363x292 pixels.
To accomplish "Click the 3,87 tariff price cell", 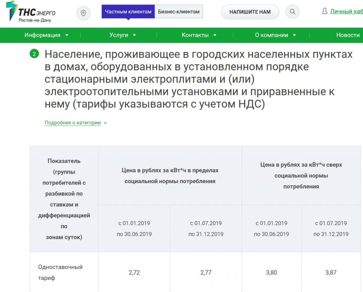I will click(331, 273).
